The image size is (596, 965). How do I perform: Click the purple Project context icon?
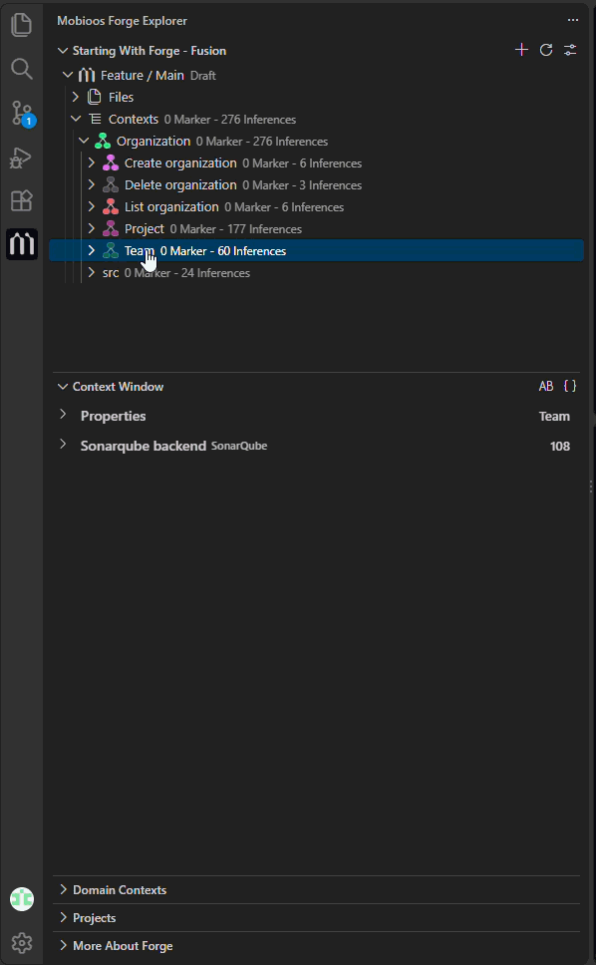[x=111, y=229]
